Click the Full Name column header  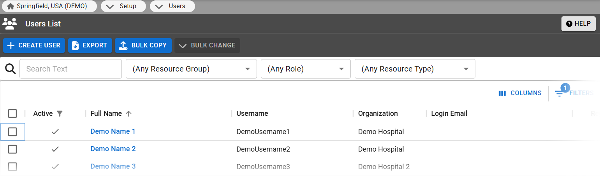pos(106,113)
